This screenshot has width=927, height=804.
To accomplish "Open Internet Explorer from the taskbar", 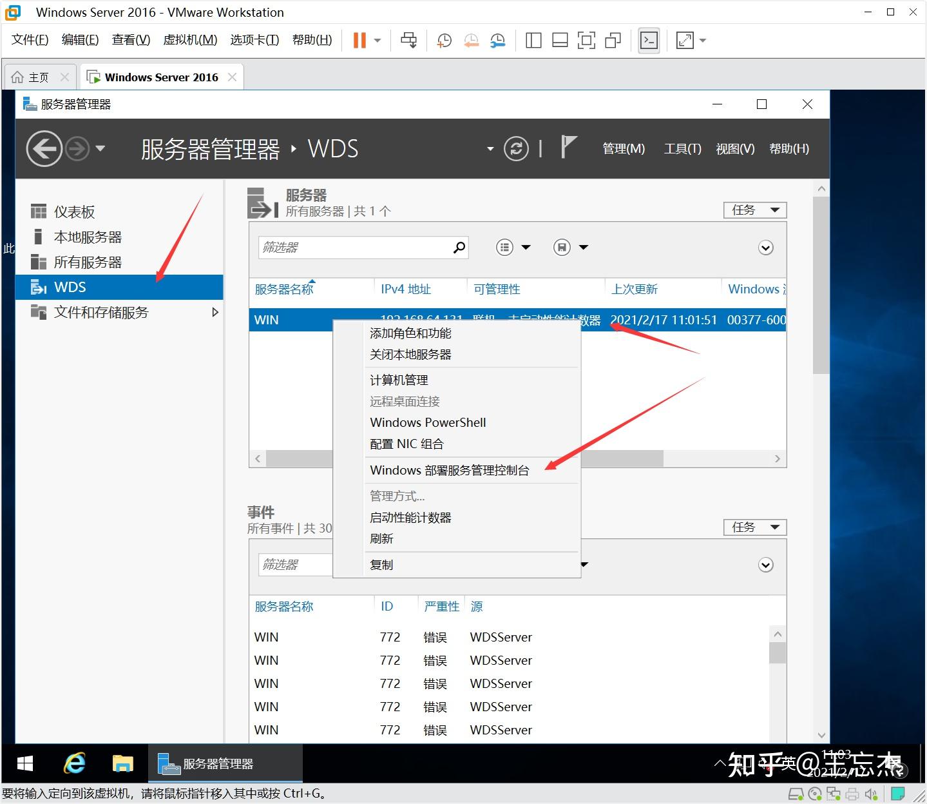I will [73, 763].
